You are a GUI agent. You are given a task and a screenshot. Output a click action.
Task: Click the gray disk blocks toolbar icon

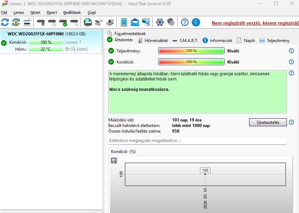[99, 22]
